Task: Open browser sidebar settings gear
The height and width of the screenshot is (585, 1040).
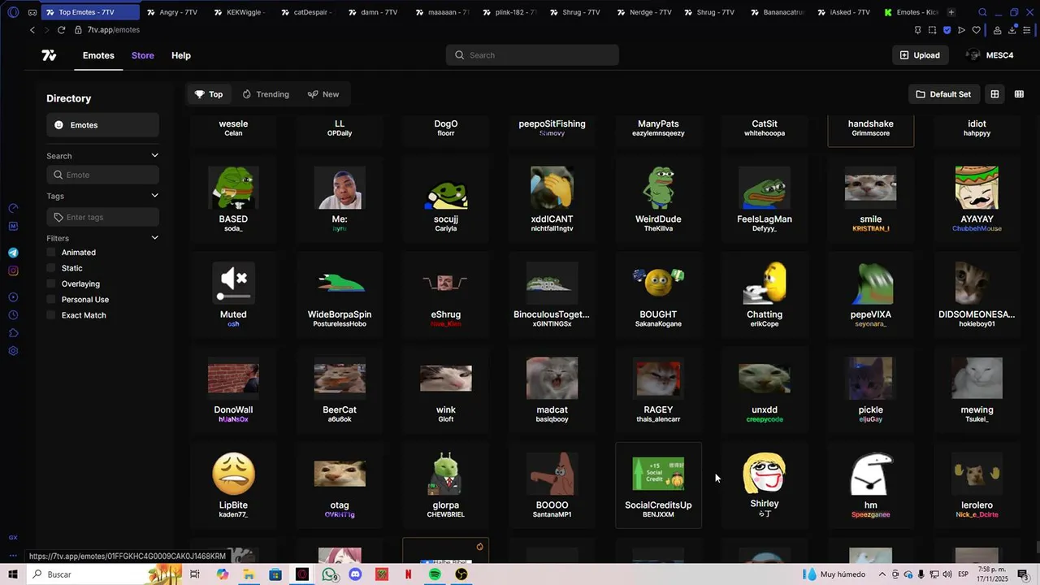Action: [13, 351]
